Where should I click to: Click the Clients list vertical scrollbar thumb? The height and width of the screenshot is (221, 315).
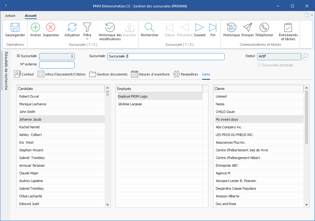[306, 117]
